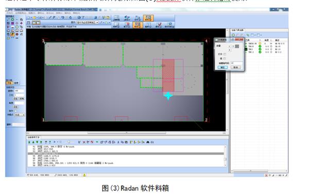Viewport: 309px width, 194px height.
Task: Select the highlighted orange tool in left palette
Action: pyautogui.click(x=12, y=34)
